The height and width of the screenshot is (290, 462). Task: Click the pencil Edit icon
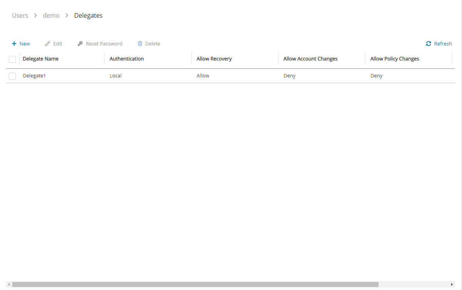[x=48, y=44]
